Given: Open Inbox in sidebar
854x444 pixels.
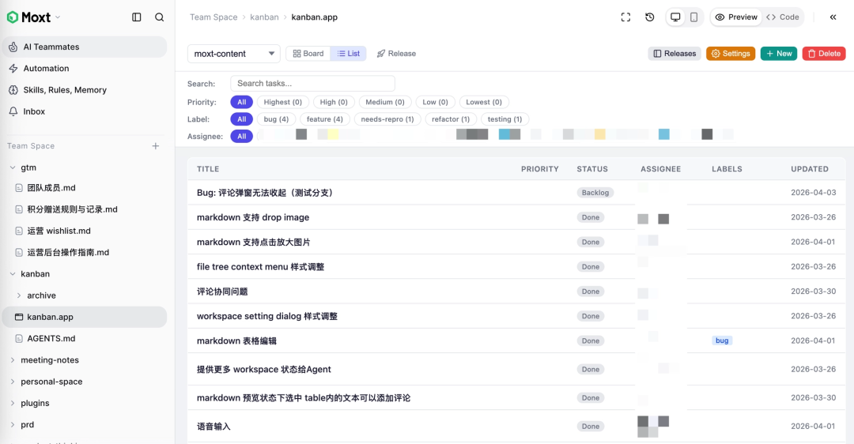Looking at the screenshot, I should click(85, 111).
